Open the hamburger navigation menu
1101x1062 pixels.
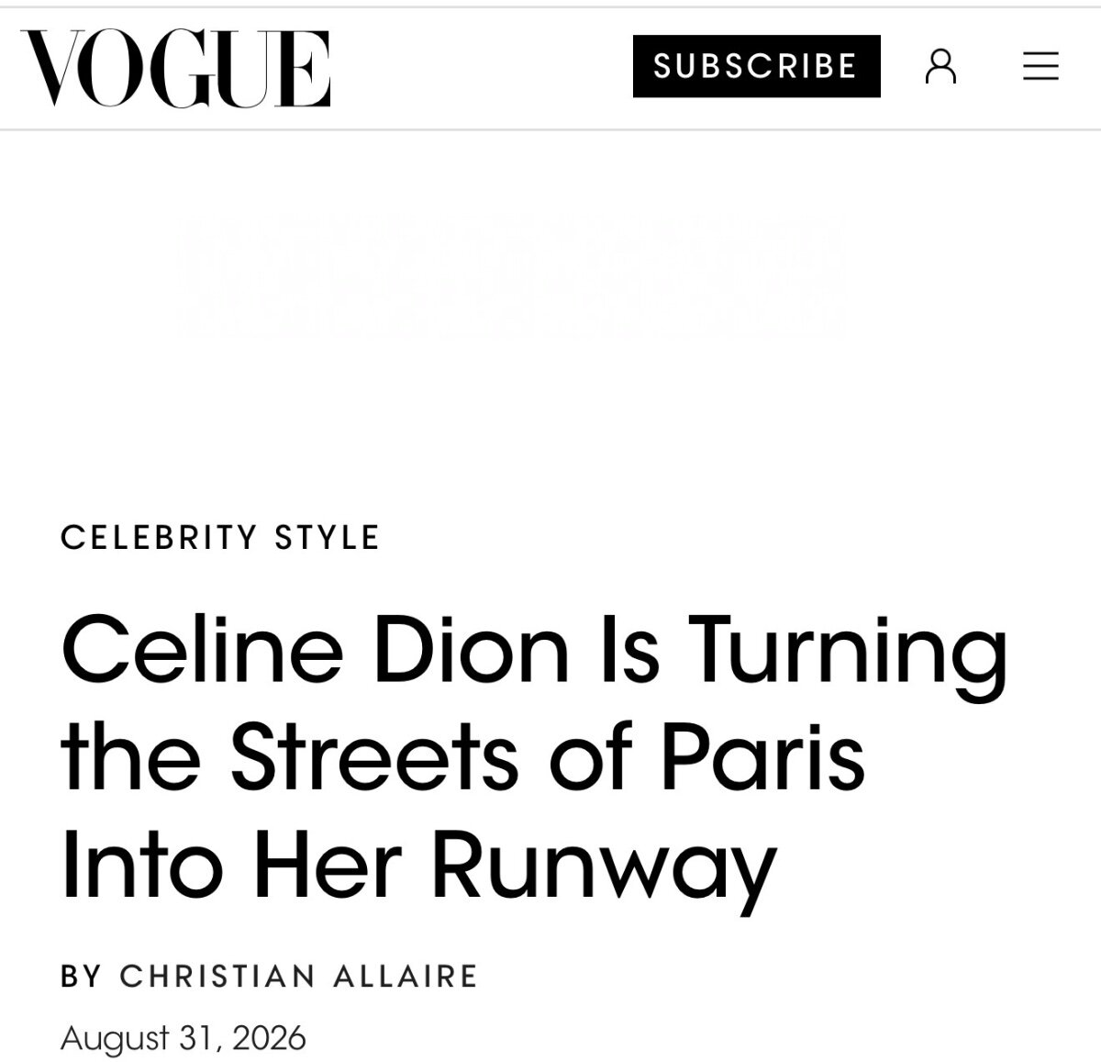[x=1040, y=66]
